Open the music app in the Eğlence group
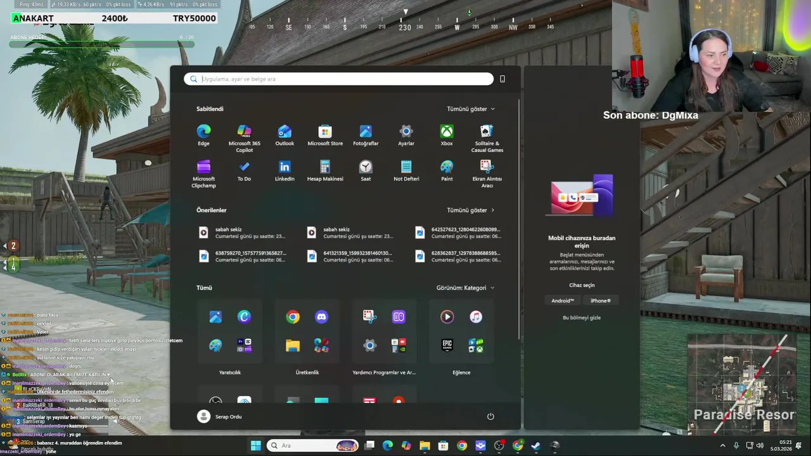 tap(476, 317)
